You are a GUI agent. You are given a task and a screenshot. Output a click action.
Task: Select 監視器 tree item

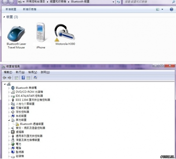[x=20, y=152]
